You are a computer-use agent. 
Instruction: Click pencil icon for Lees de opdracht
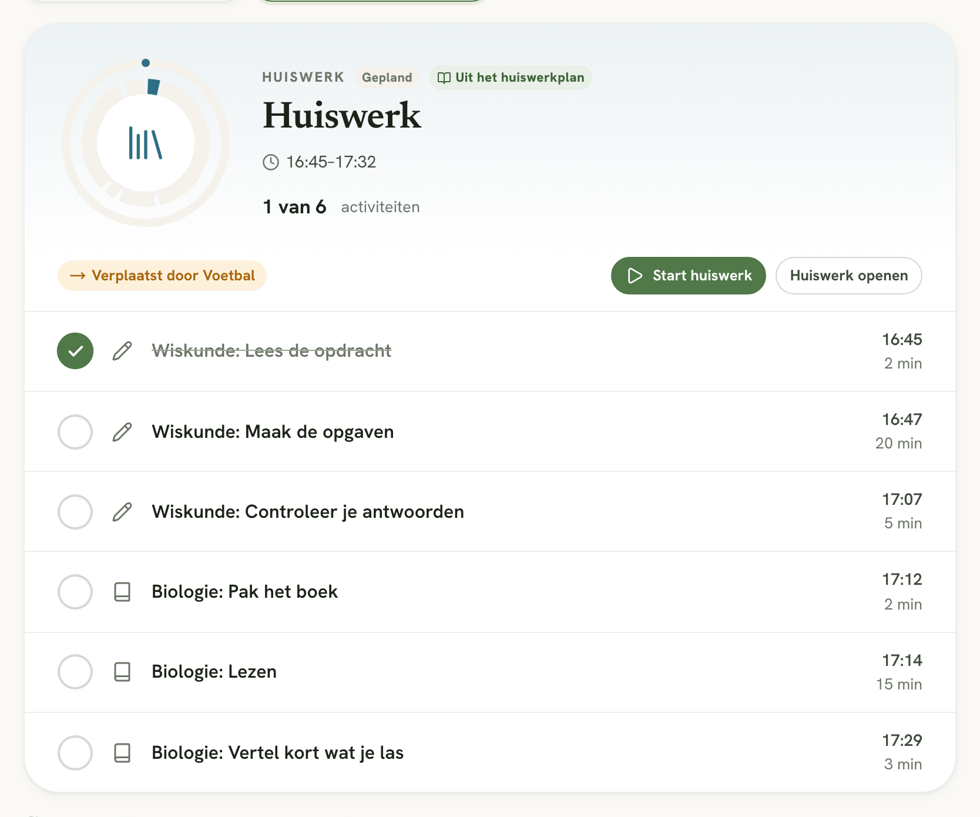pos(122,351)
